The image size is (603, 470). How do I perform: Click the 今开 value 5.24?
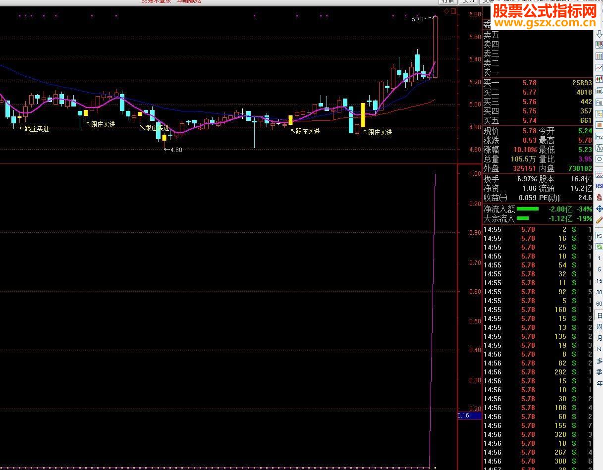pyautogui.click(x=585, y=131)
